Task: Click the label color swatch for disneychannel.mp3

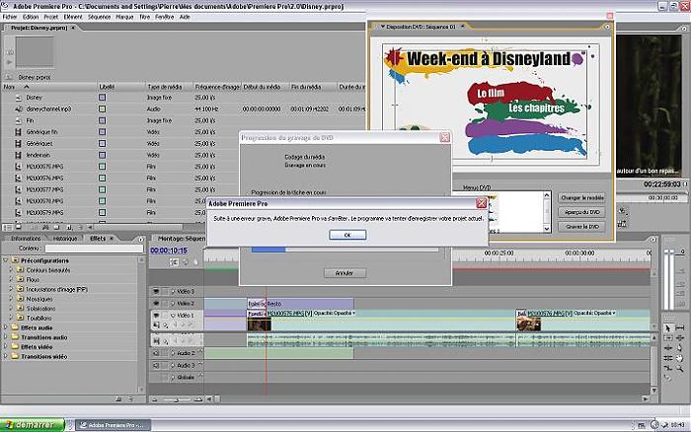Action: 103,108
